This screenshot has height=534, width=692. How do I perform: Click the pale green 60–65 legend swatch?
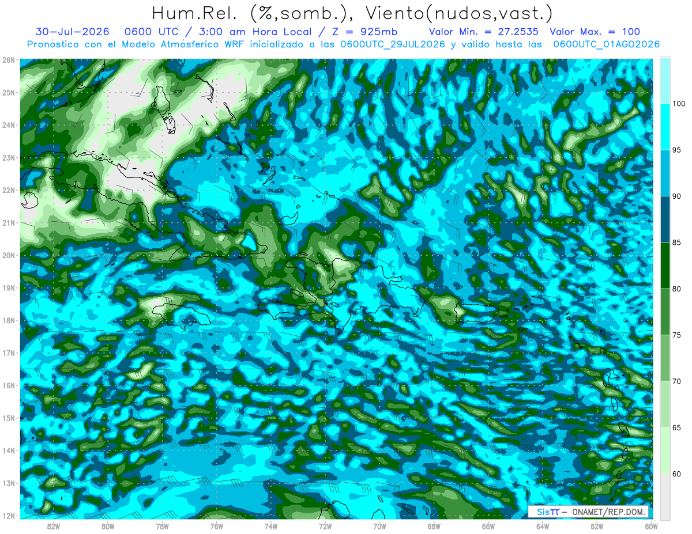pyautogui.click(x=665, y=450)
